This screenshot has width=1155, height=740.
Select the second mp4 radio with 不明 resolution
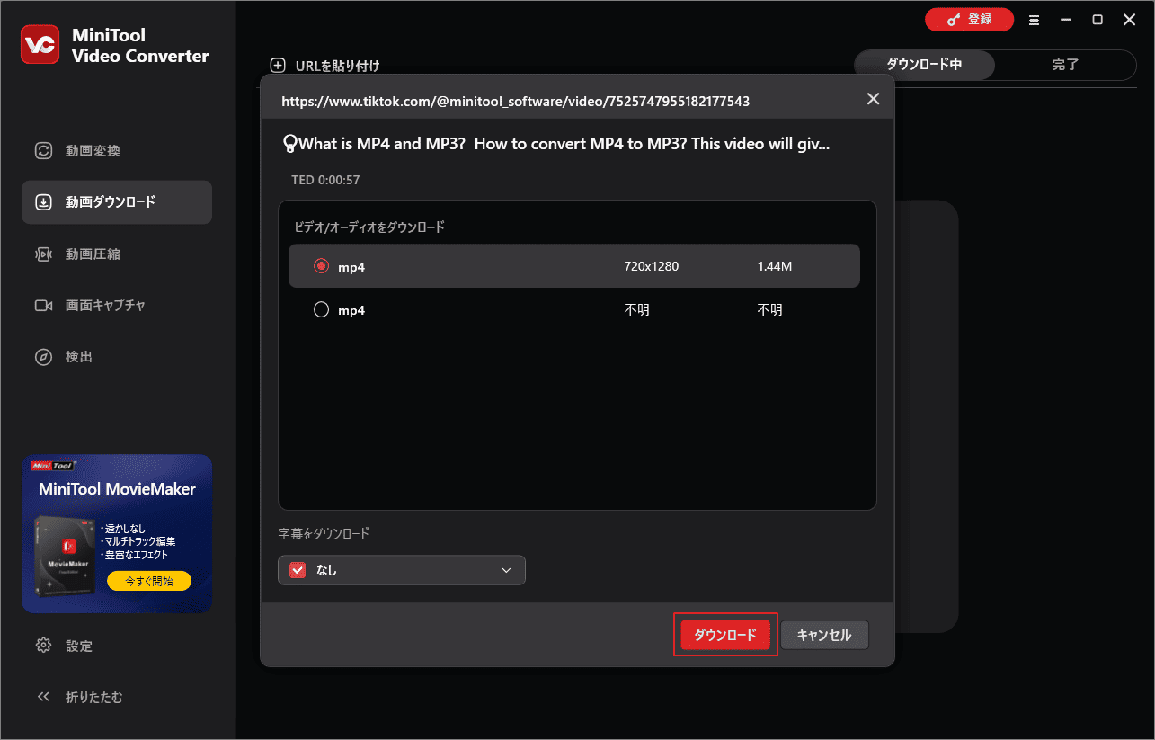point(321,309)
